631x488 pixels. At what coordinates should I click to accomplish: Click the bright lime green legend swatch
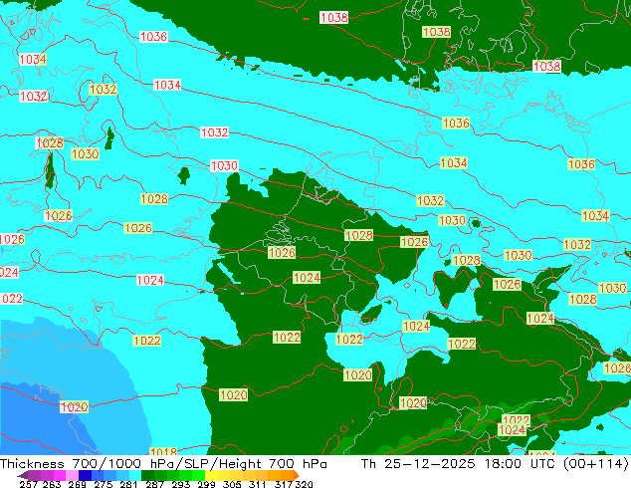click(x=198, y=475)
